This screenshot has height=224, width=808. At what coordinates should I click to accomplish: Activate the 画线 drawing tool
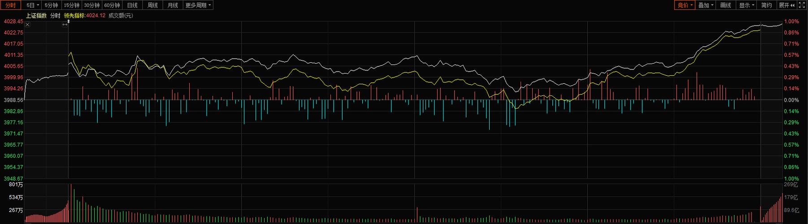[726, 5]
